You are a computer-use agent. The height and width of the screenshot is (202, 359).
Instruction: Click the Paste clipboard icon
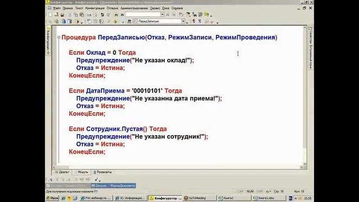click(82, 15)
